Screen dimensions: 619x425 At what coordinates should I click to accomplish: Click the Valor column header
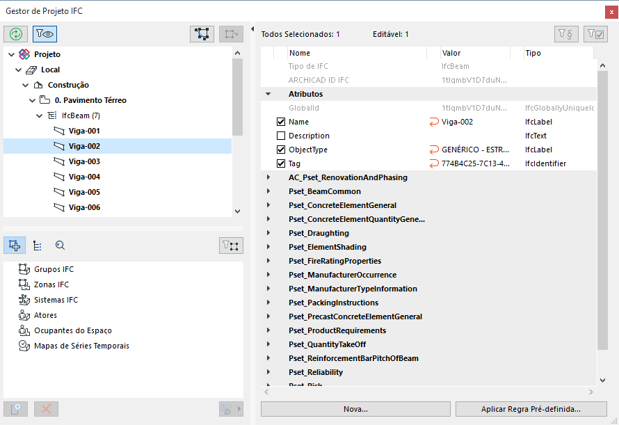451,53
